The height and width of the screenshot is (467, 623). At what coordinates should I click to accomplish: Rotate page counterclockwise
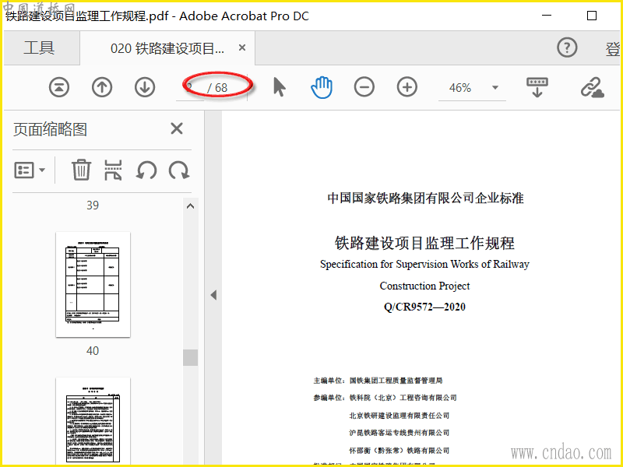[146, 170]
